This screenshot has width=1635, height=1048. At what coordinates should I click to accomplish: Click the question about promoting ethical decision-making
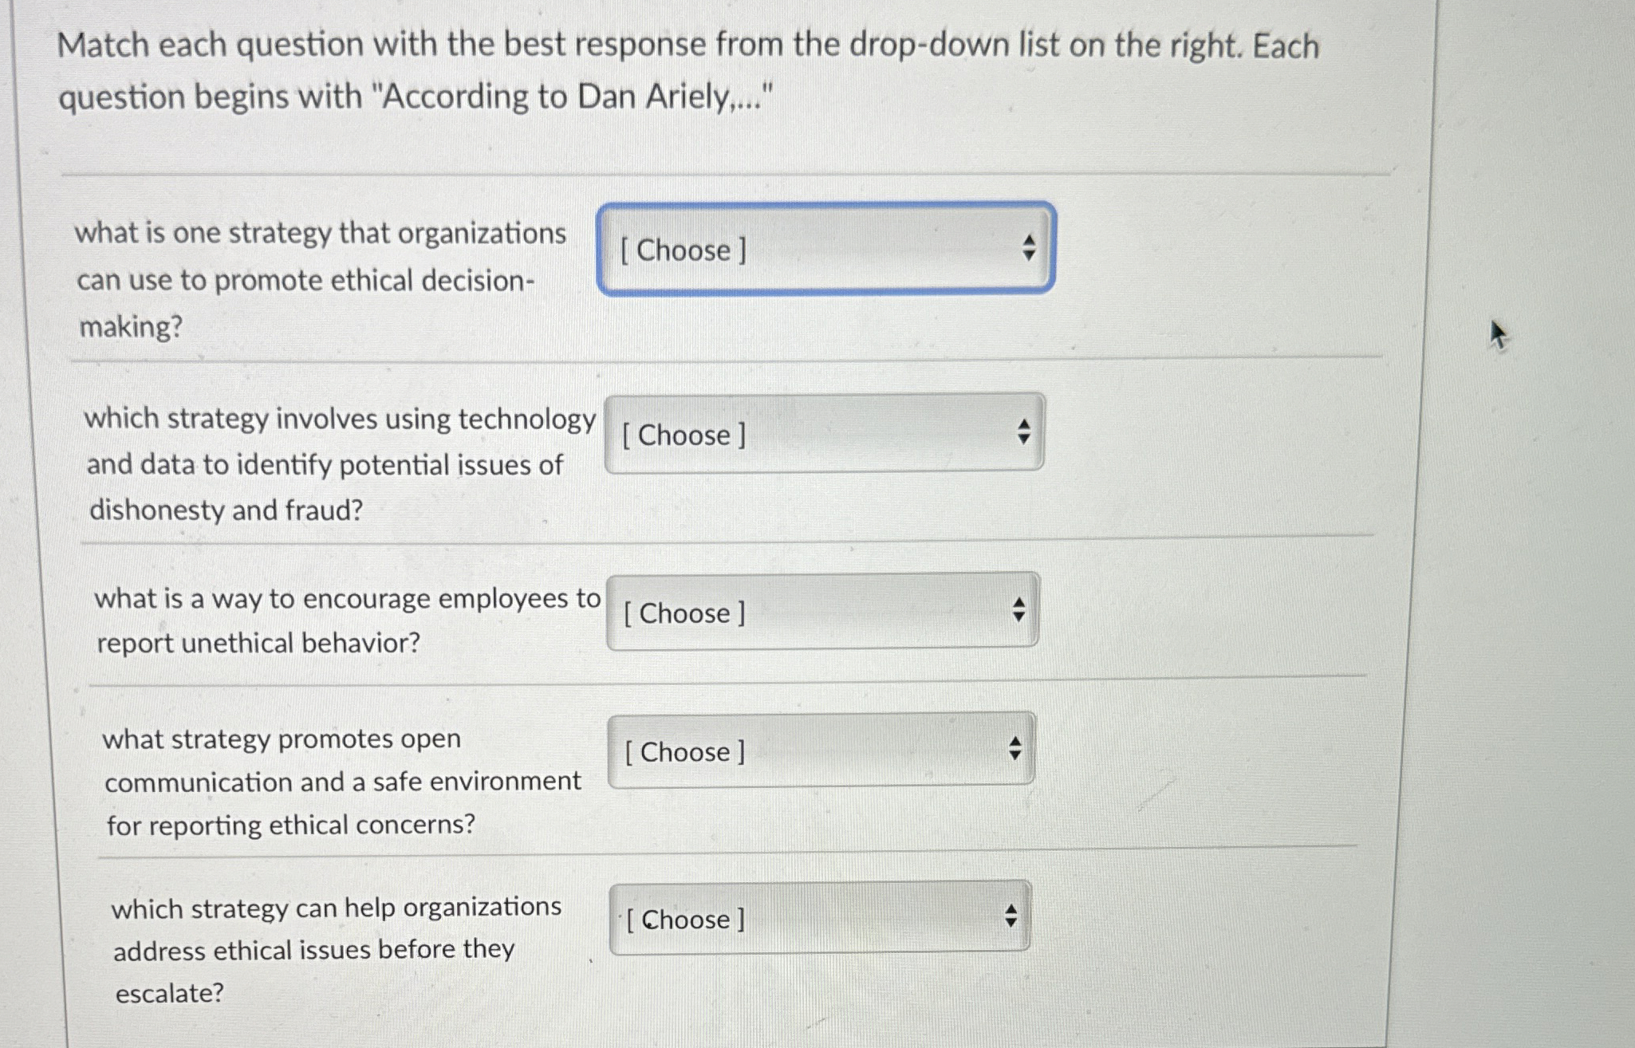(x=319, y=280)
